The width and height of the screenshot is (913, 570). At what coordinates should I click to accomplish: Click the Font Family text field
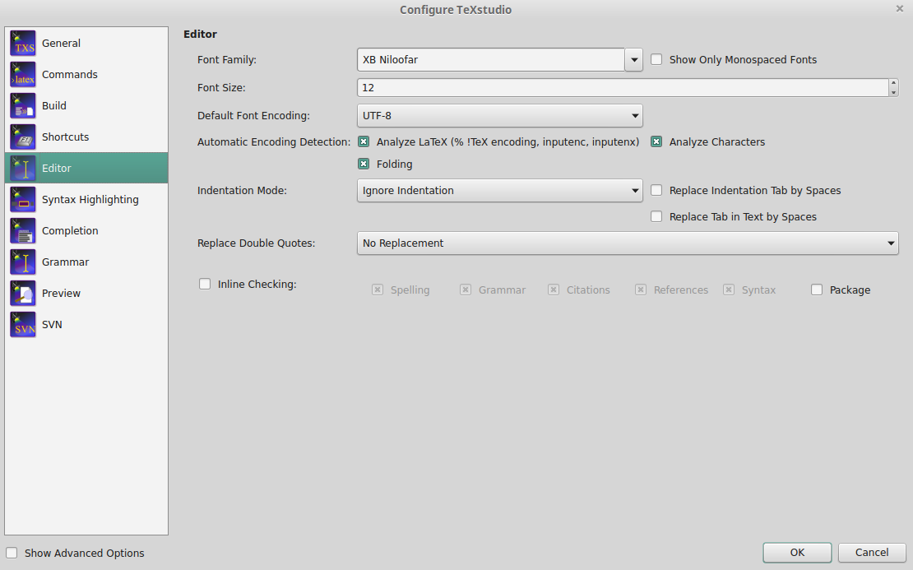(x=491, y=59)
